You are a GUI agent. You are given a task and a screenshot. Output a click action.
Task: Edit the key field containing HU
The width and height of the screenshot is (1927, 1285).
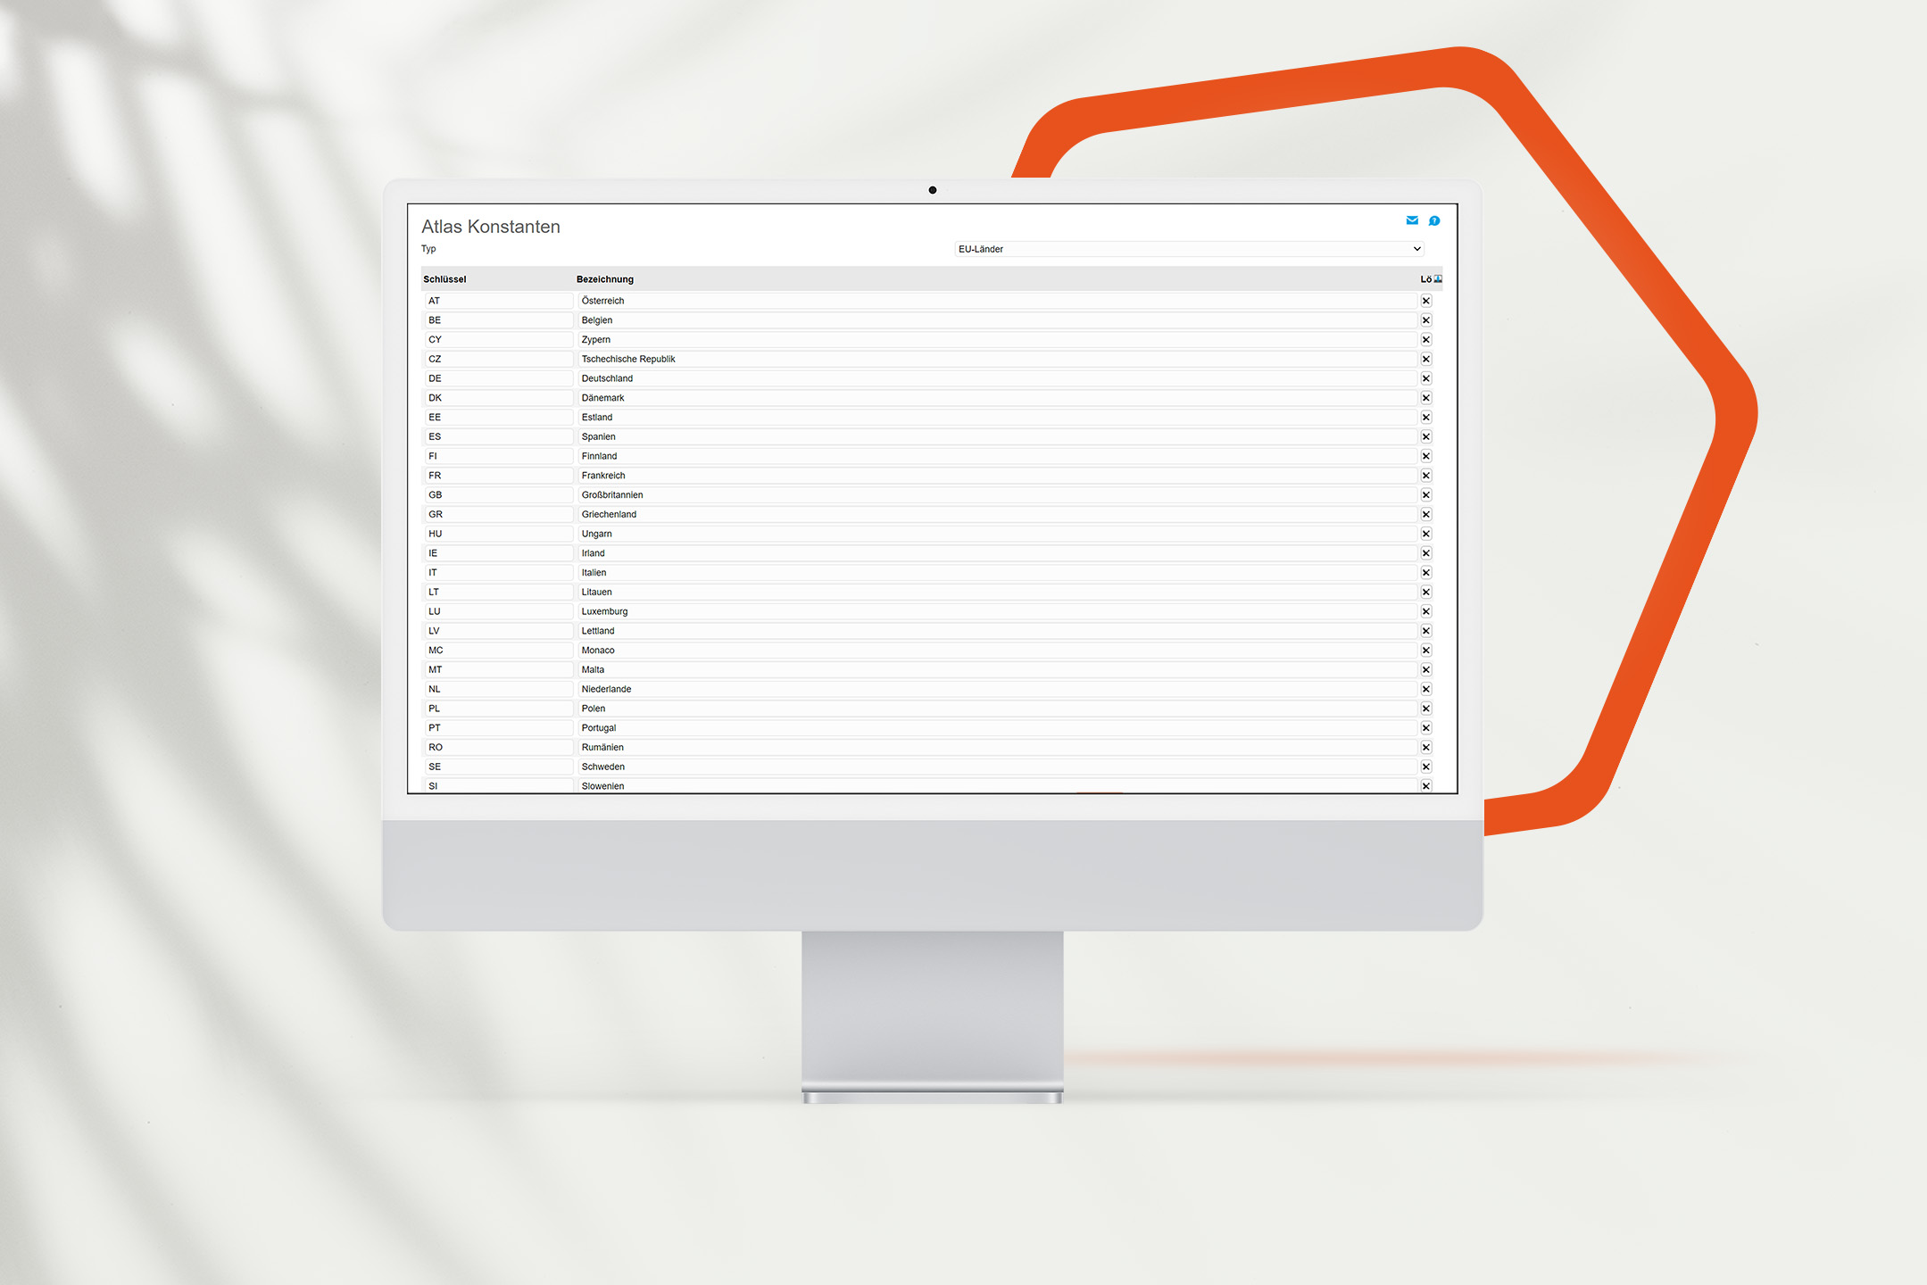coord(498,534)
